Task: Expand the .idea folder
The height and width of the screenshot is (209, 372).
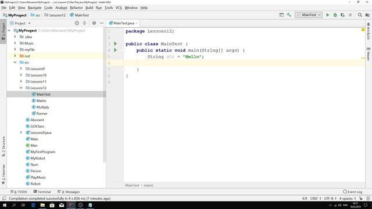Action: point(15,37)
